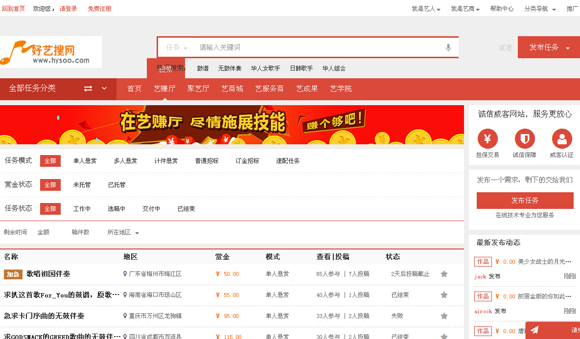Click the 担保交易 yen icon
This screenshot has height=339, width=580.
[487, 139]
